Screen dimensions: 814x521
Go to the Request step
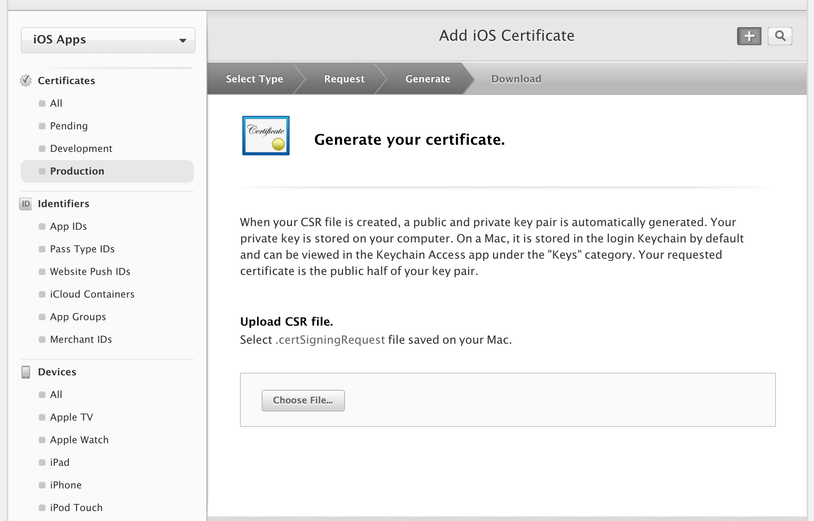344,79
